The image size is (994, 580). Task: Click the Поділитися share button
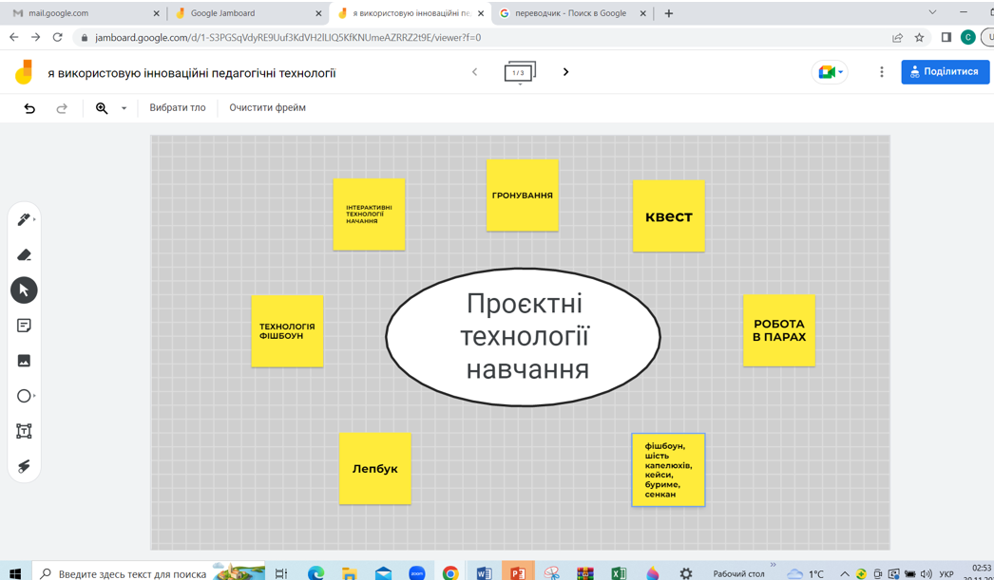click(945, 72)
